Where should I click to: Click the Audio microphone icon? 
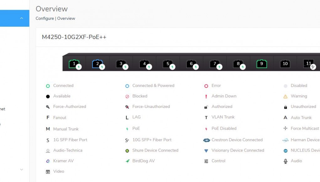(285, 161)
